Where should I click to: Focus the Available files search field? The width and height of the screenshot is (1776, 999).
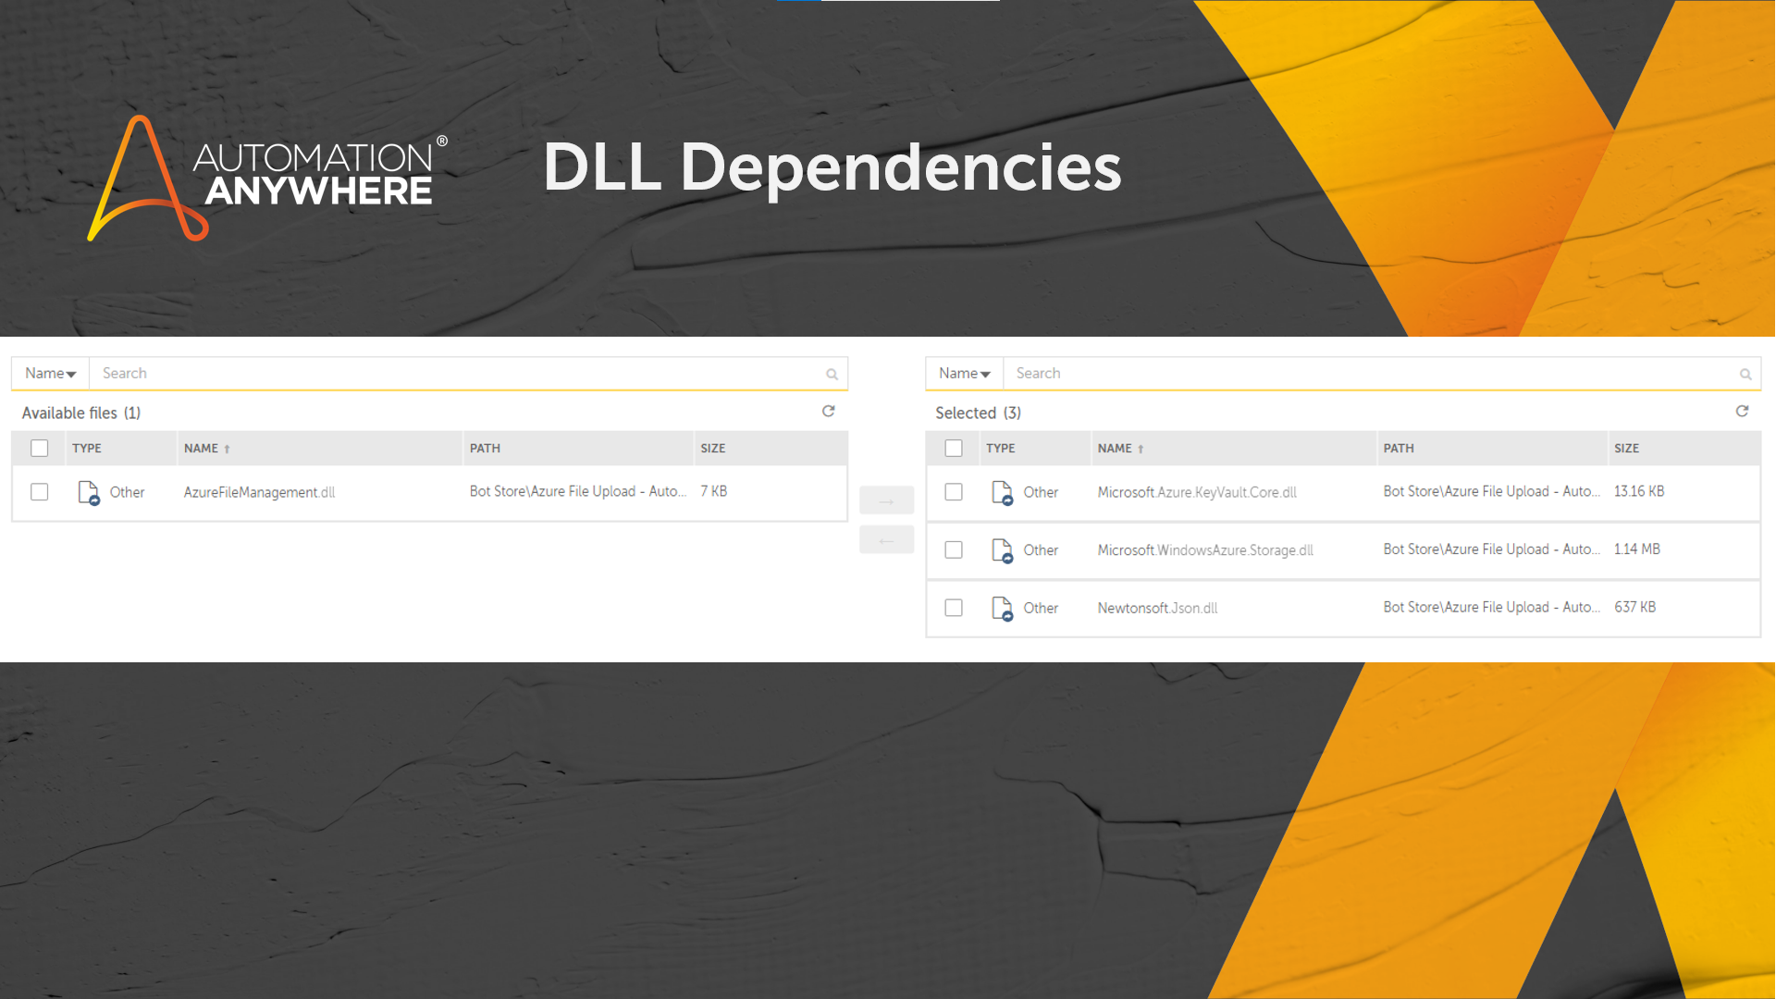[x=453, y=374]
